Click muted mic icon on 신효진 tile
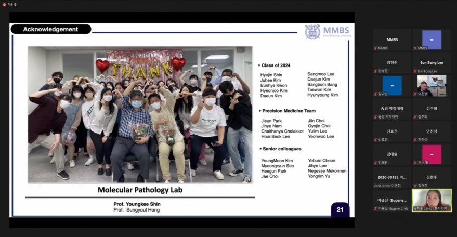The image size is (457, 237). point(375,140)
